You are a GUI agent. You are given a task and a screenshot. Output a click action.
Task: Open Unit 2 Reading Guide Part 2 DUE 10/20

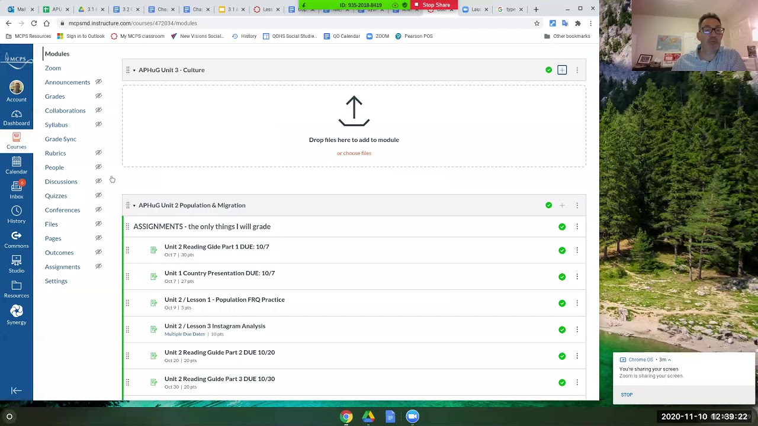tap(220, 353)
